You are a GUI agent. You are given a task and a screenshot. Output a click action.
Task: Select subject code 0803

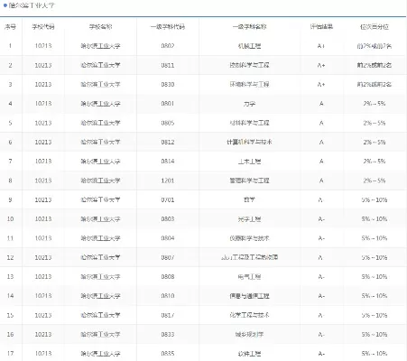(168, 219)
